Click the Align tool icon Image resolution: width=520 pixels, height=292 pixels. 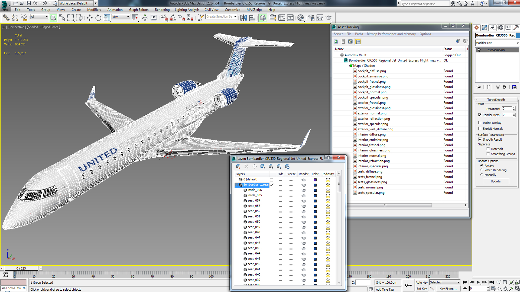tap(252, 18)
